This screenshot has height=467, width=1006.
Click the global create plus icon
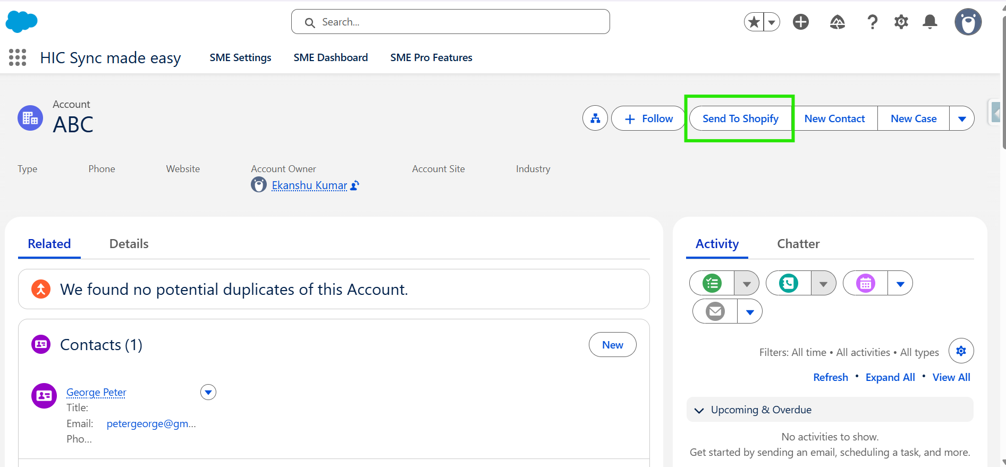[x=801, y=22]
